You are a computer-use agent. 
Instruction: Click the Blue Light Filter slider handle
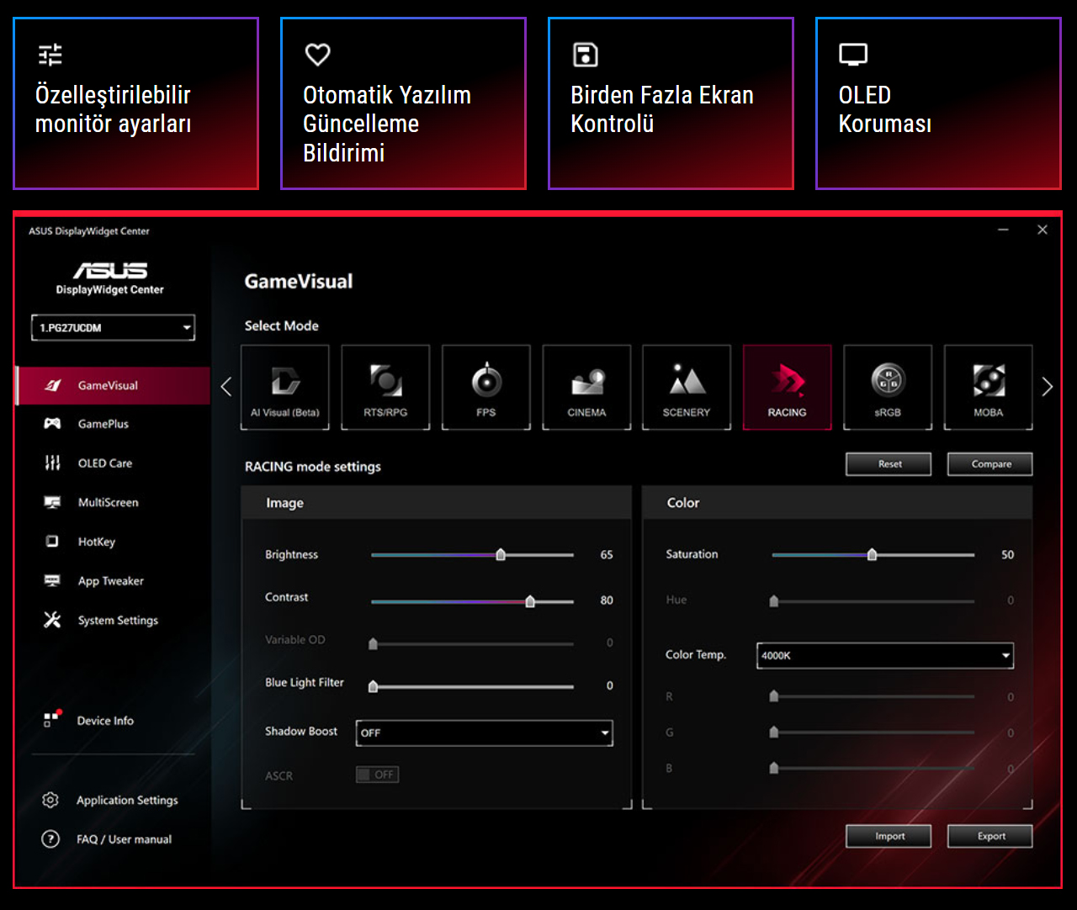coord(373,686)
